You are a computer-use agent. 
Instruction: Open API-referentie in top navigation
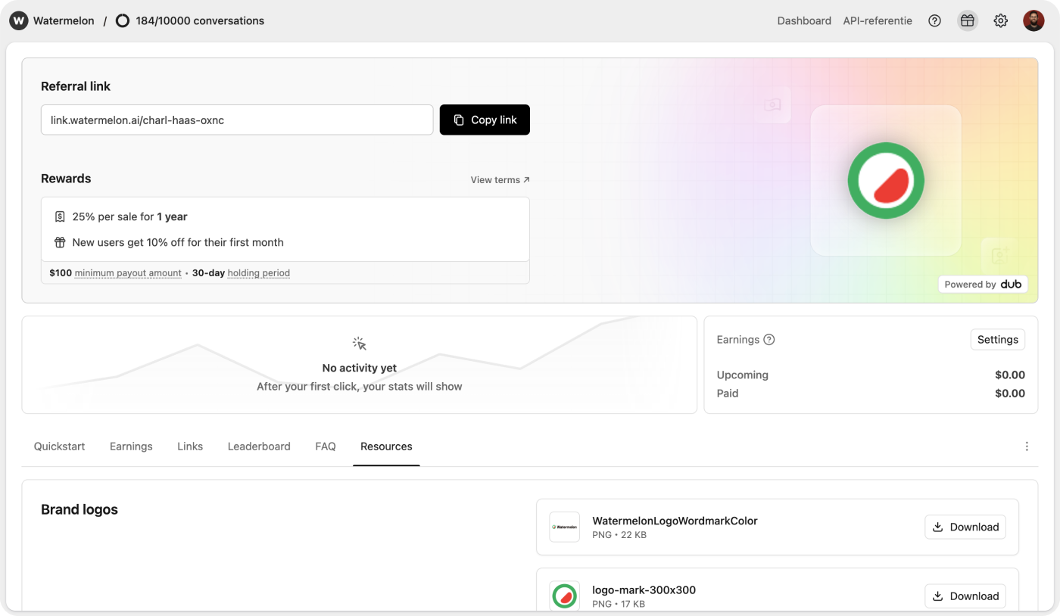coord(878,21)
